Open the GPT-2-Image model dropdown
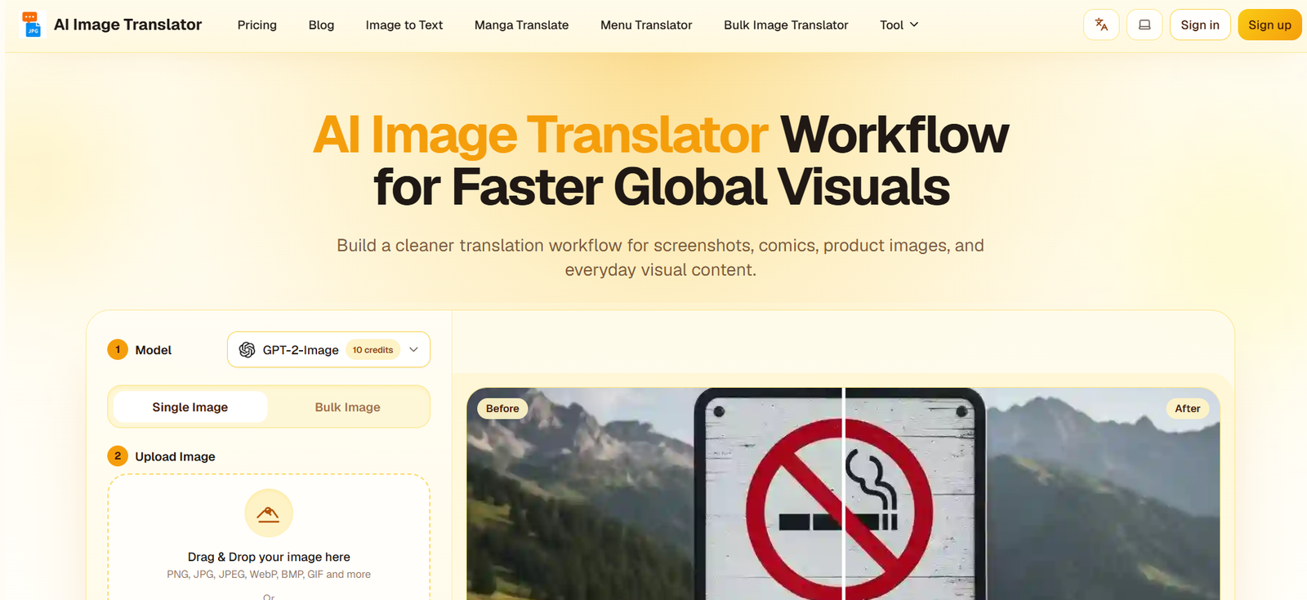 328,349
